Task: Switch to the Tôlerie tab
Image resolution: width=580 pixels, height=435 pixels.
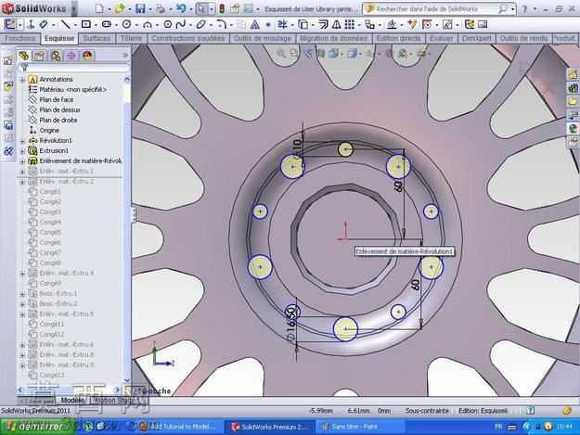Action: (132, 38)
